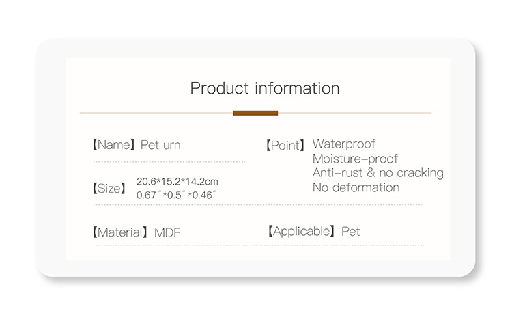
Task: Click the Waterproof feature text
Action: tap(344, 144)
